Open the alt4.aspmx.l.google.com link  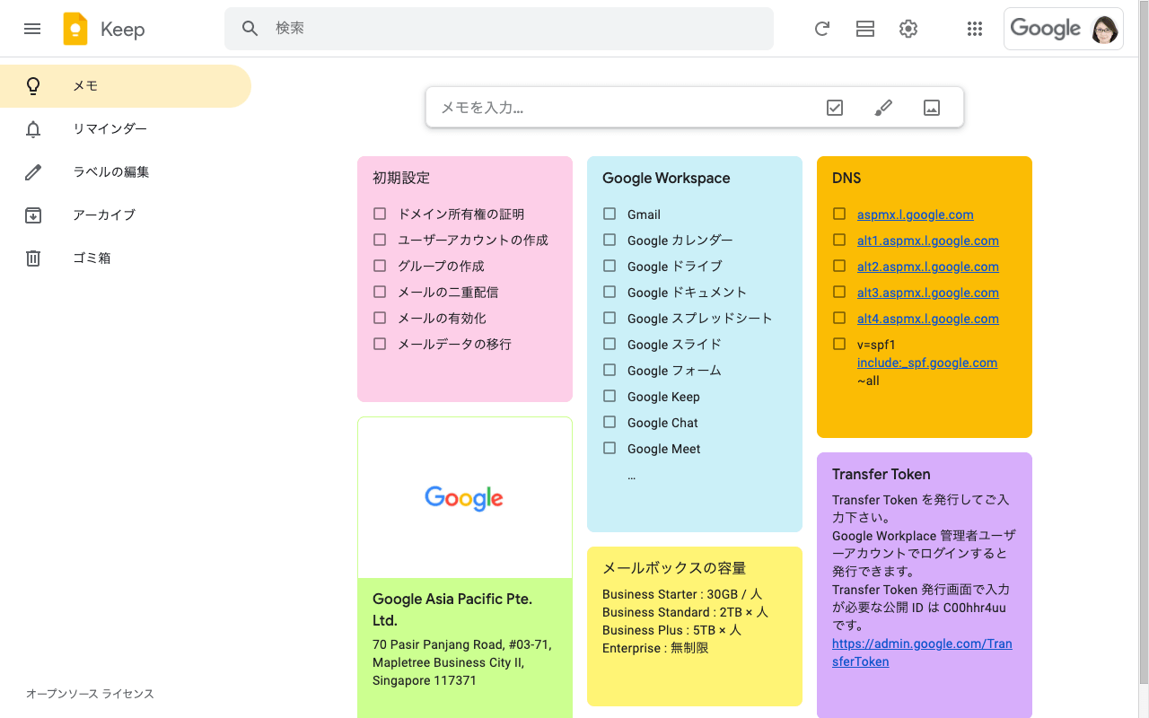pyautogui.click(x=927, y=319)
